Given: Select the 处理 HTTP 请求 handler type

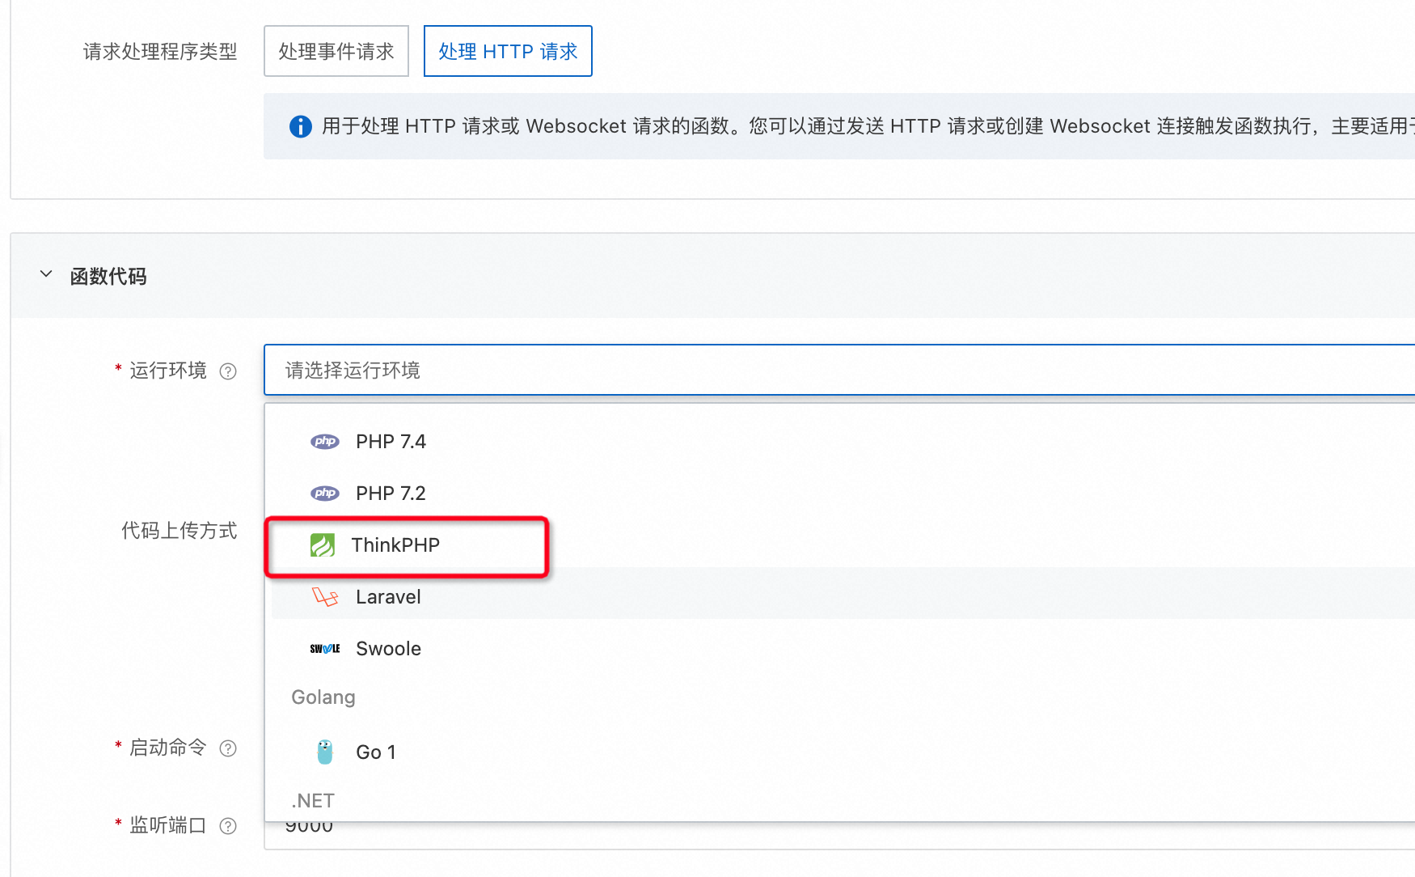Looking at the screenshot, I should (x=508, y=51).
